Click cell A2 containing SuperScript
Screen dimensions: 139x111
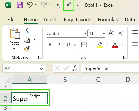coord(29,98)
